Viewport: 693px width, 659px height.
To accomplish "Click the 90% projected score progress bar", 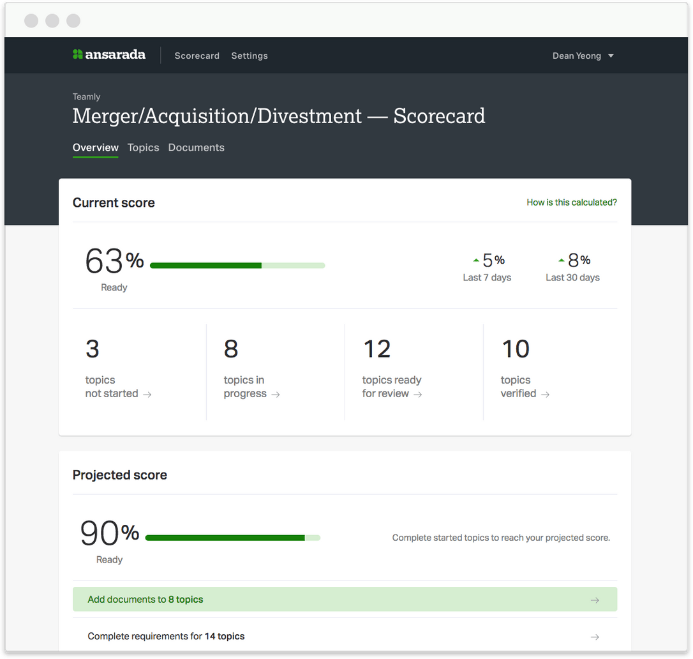I will click(233, 538).
